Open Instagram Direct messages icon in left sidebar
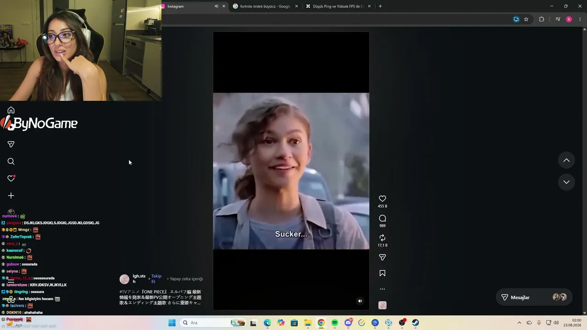 point(11,144)
